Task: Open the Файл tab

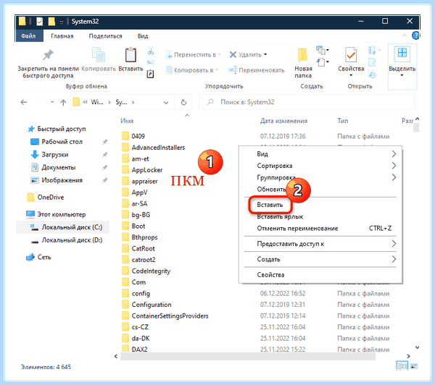Action: (28, 36)
